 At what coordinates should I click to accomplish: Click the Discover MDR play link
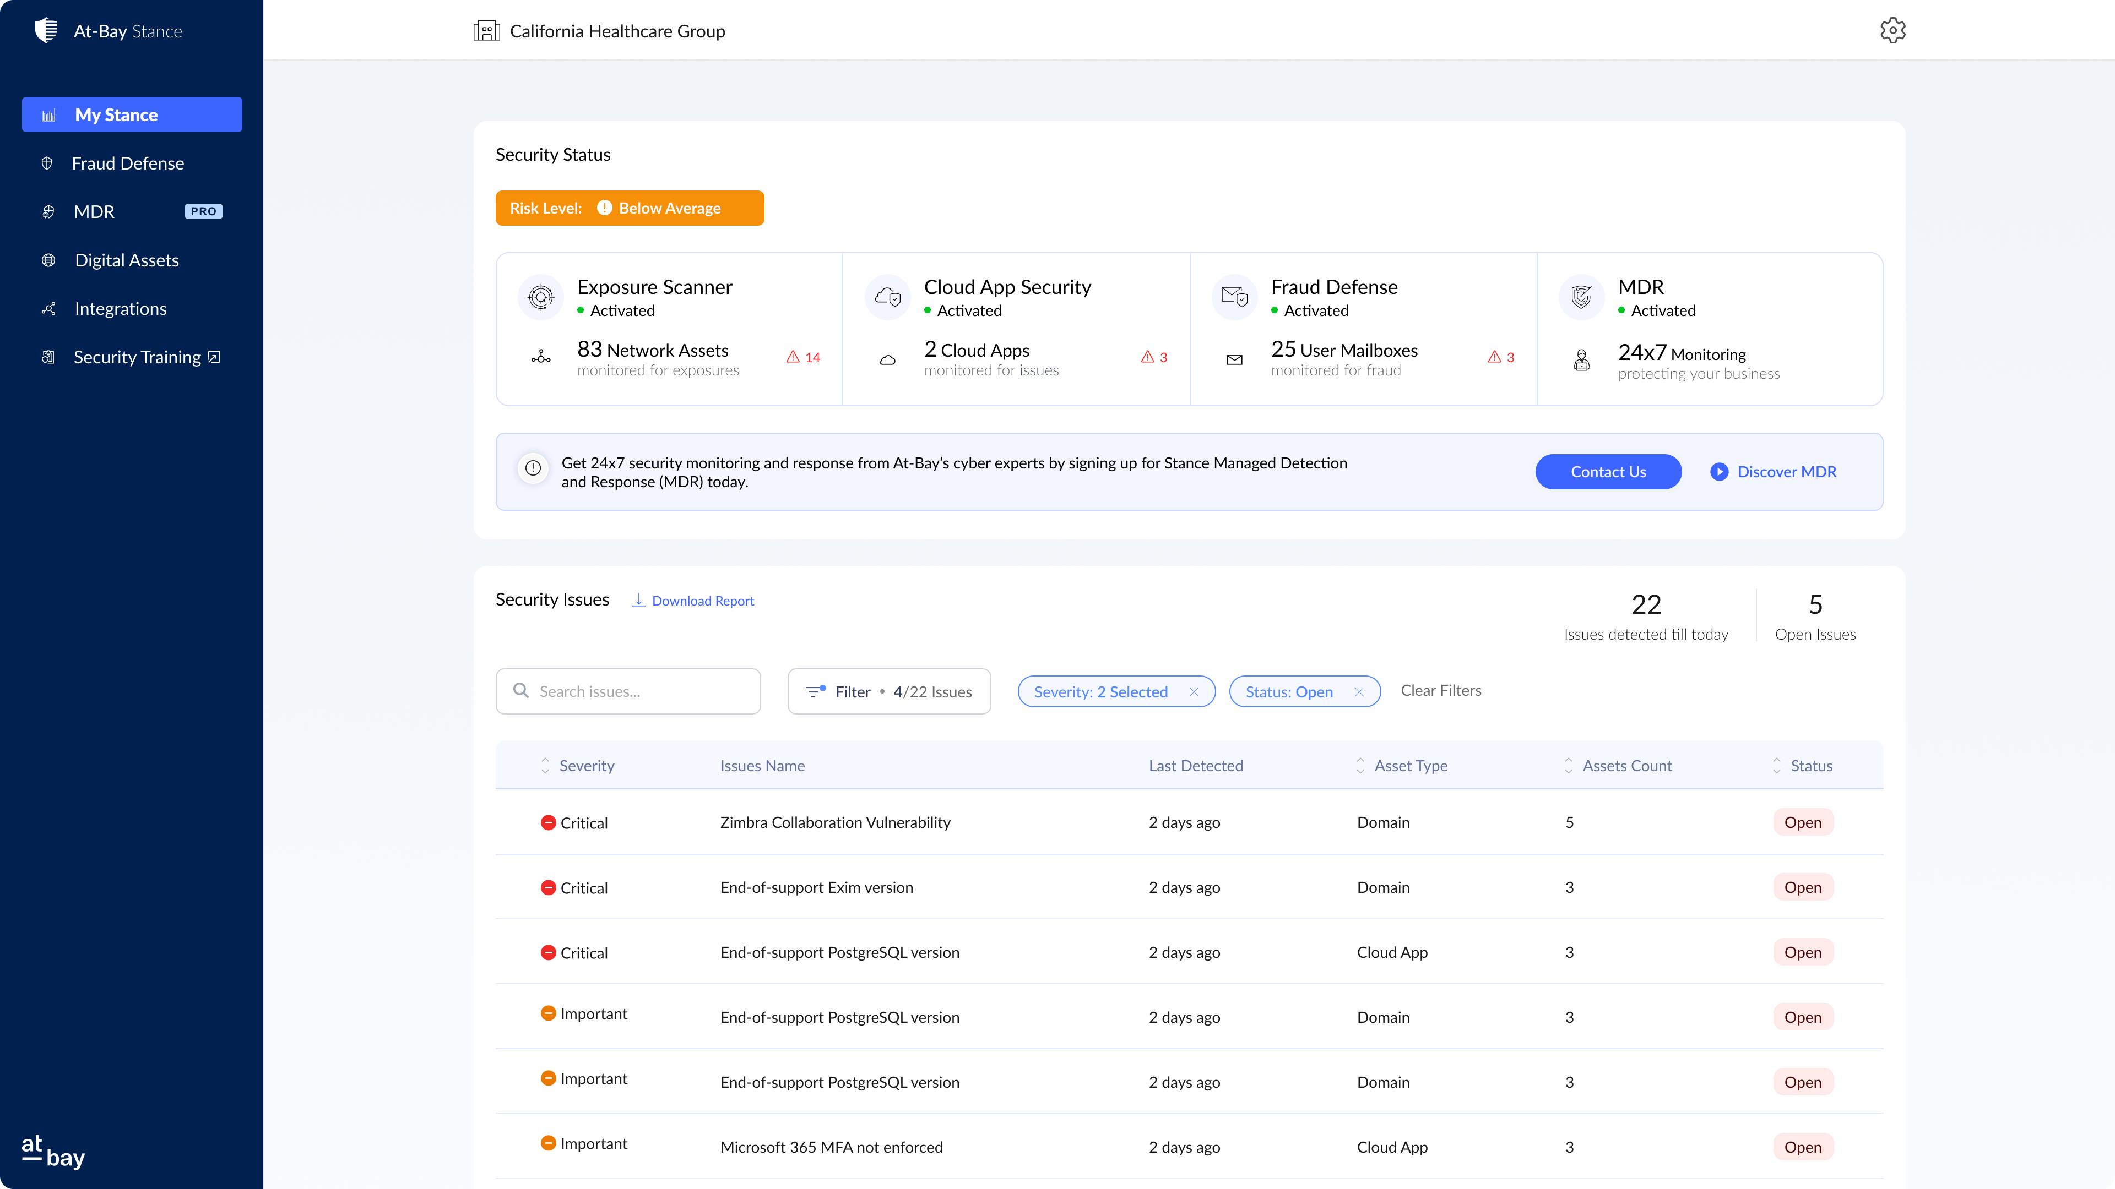pyautogui.click(x=1774, y=472)
